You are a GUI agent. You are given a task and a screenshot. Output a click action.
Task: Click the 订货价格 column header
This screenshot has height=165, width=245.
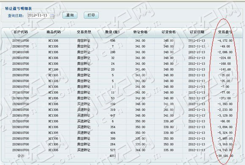coord(169,32)
